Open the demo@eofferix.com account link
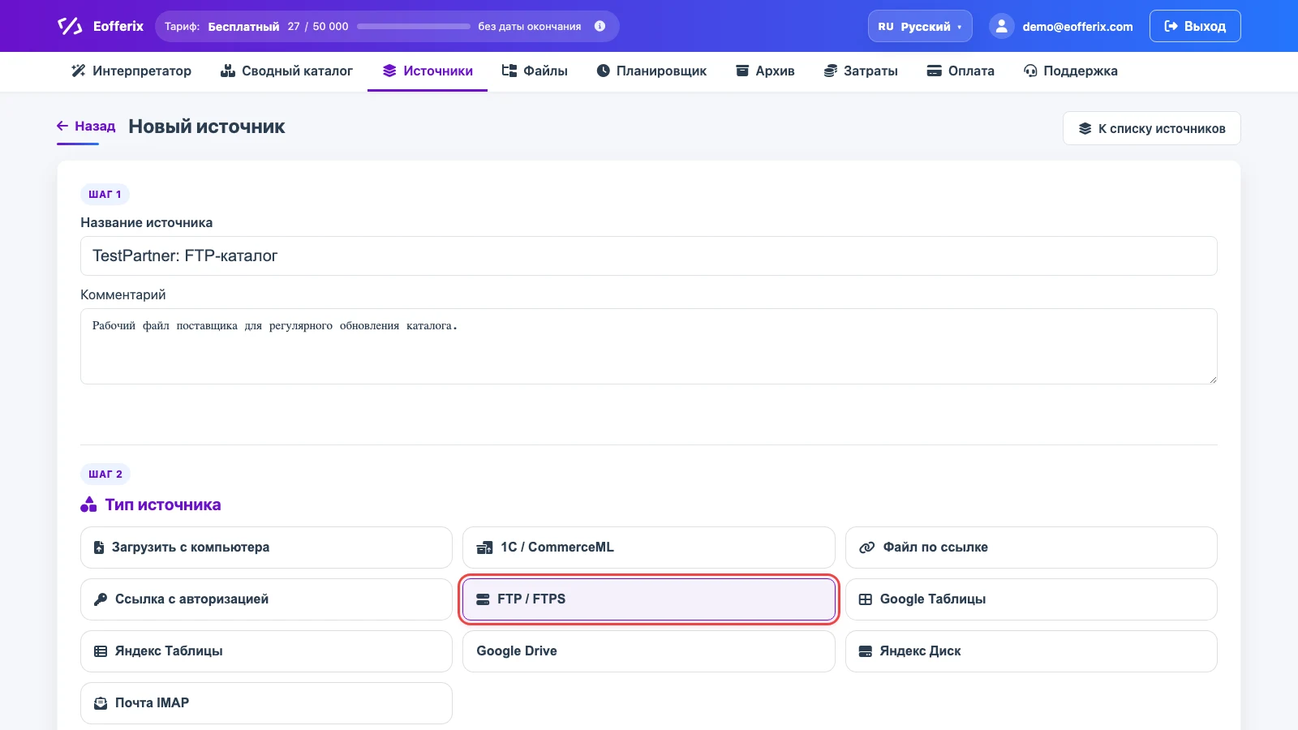Screen dimensions: 1298x730 1077,26
